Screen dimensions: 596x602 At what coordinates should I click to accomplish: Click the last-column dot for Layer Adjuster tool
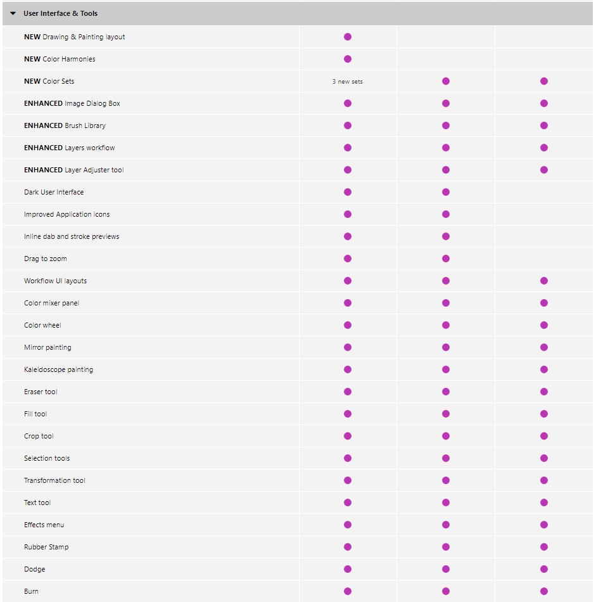point(544,170)
